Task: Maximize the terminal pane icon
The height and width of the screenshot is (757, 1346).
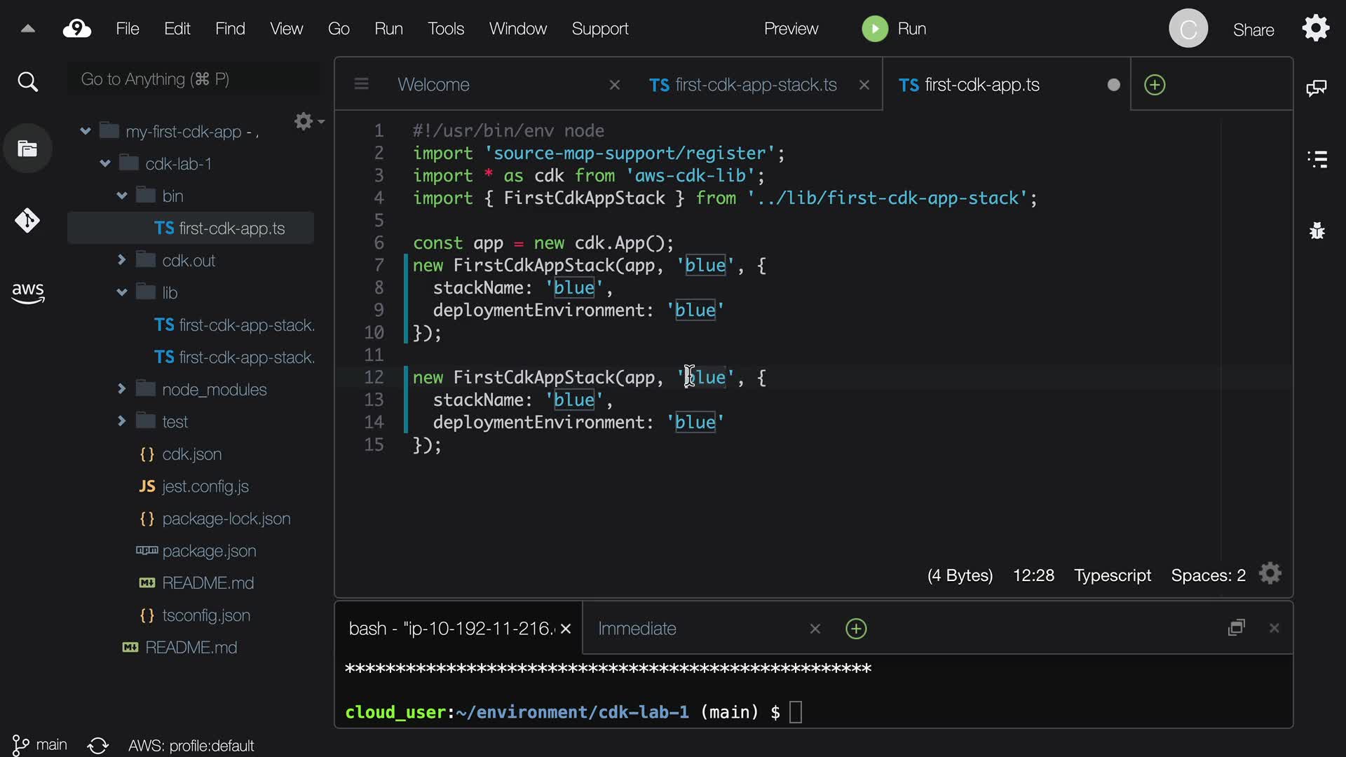Action: coord(1236,628)
